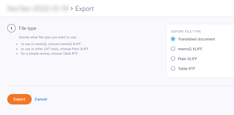Select the Translated document radio button
The height and width of the screenshot is (115, 234).
click(173, 39)
